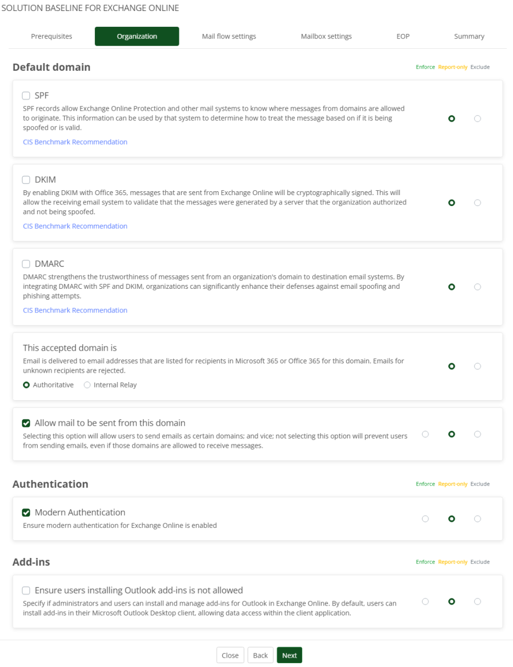The image size is (513, 667).
Task: Set DKIM rule to Exclude
Action: tap(477, 203)
